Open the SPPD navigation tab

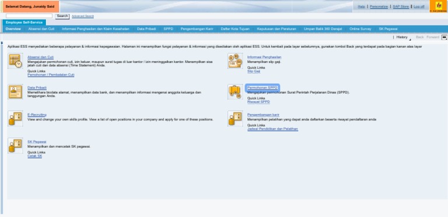tap(168, 29)
